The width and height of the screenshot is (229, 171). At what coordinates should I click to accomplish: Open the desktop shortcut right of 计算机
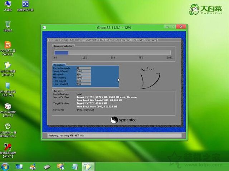tap(25, 5)
